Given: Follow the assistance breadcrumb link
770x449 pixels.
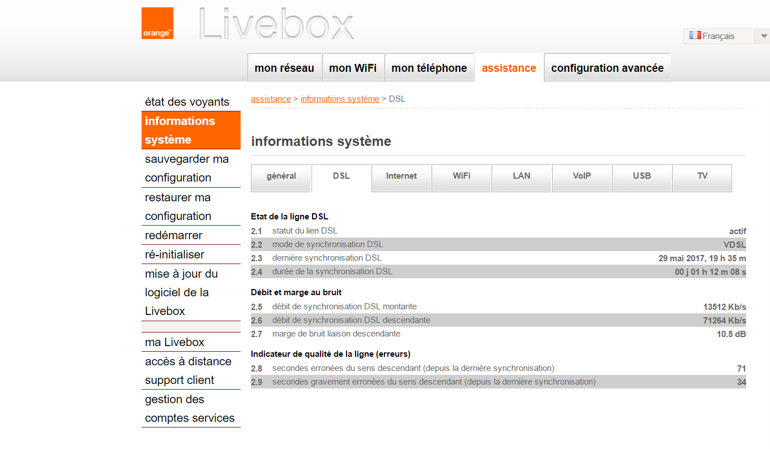Looking at the screenshot, I should point(271,99).
